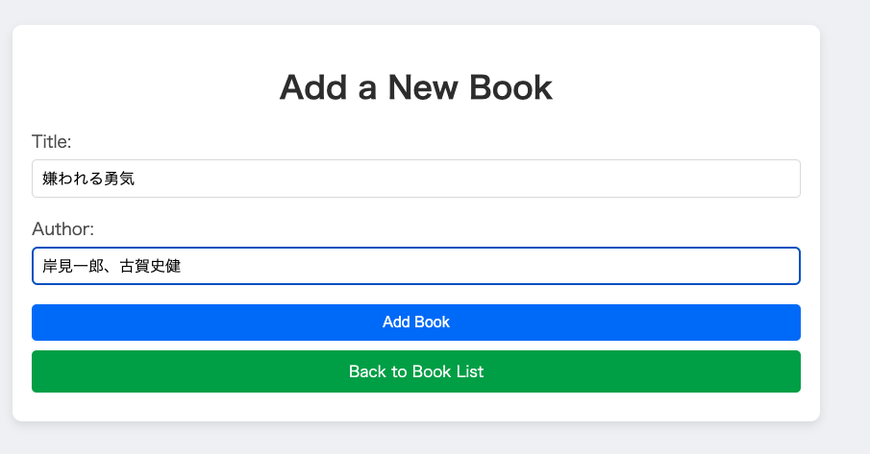This screenshot has width=870, height=454.
Task: Go back via Back to Book List
Action: pos(415,371)
